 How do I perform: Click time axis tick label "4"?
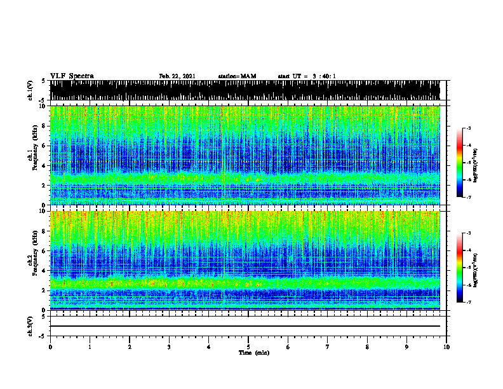(x=209, y=347)
